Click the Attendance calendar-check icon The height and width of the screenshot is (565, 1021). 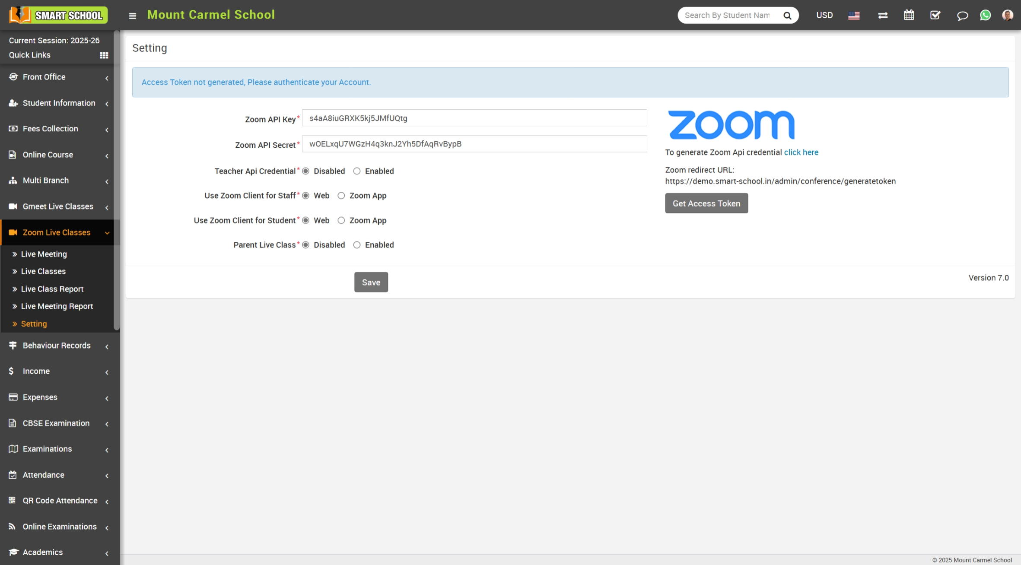point(13,475)
